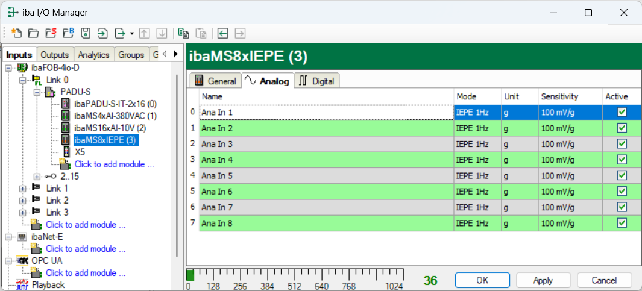Viewport: 642px width, 291px height.
Task: Click the Link 0 flag icon
Action: [36, 80]
